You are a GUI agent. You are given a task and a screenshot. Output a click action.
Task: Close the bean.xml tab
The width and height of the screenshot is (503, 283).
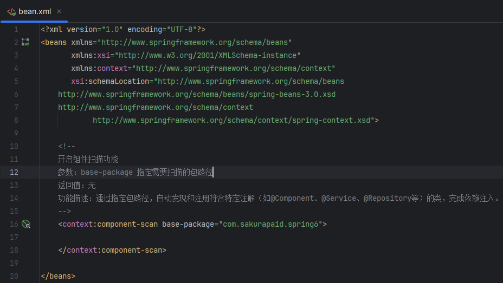coord(59,11)
